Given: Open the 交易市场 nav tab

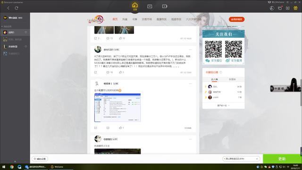Looking at the screenshot, I should pyautogui.click(x=147, y=19).
